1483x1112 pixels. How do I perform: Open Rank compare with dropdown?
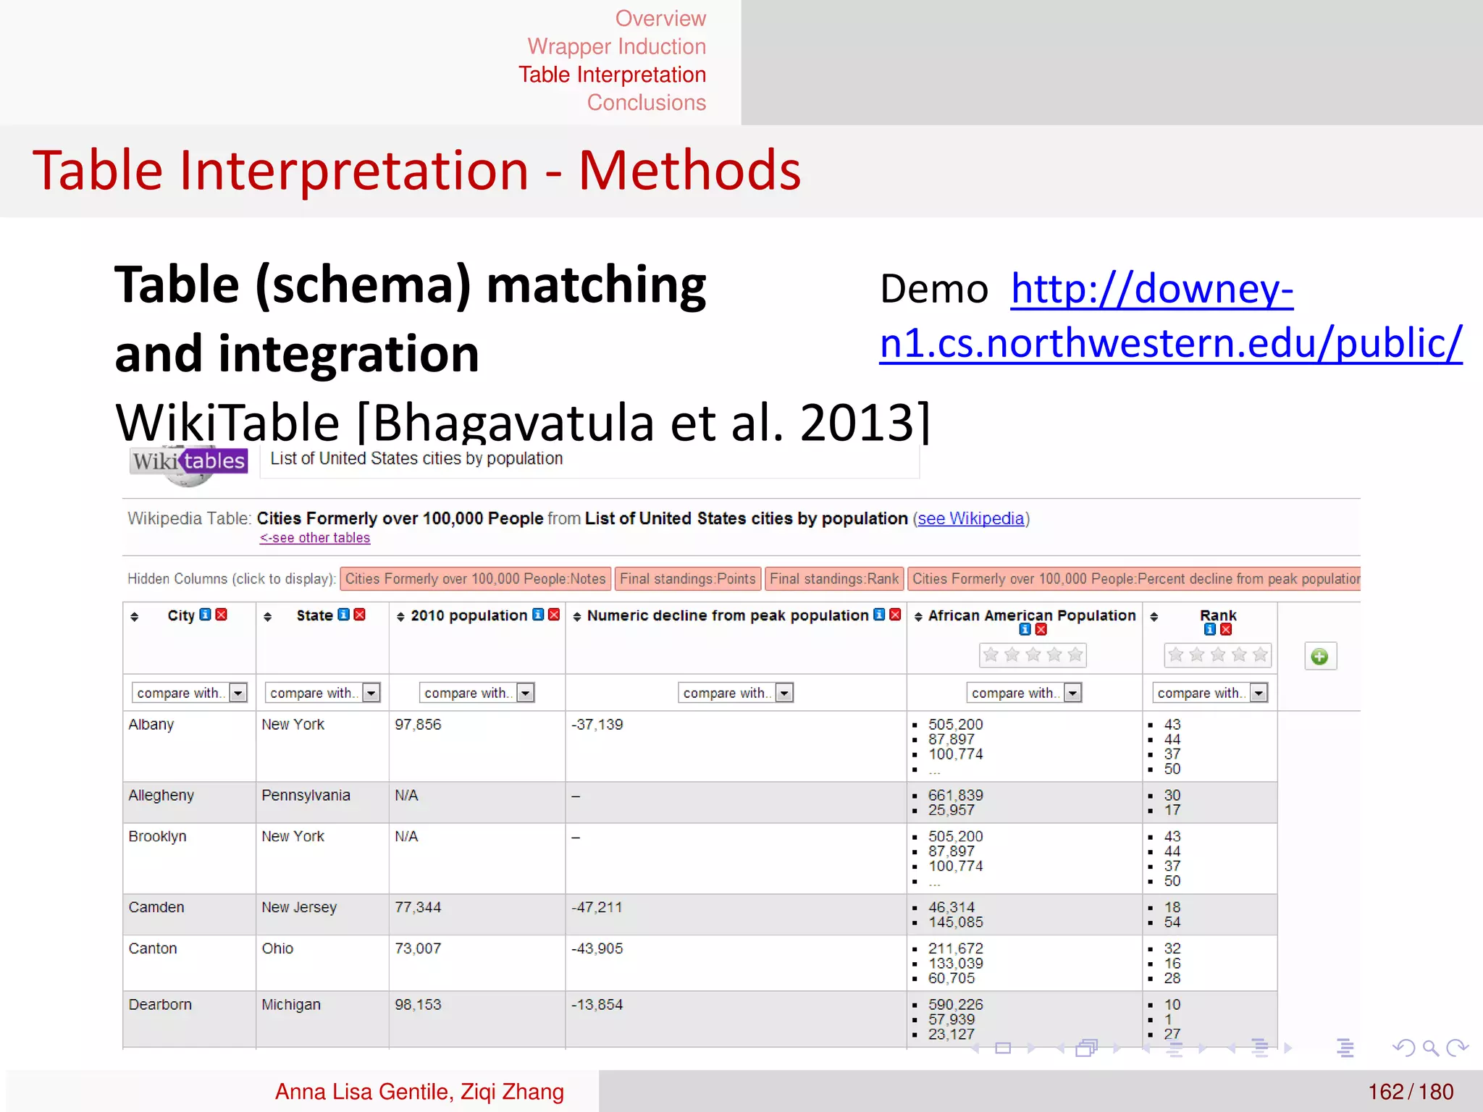[1210, 693]
